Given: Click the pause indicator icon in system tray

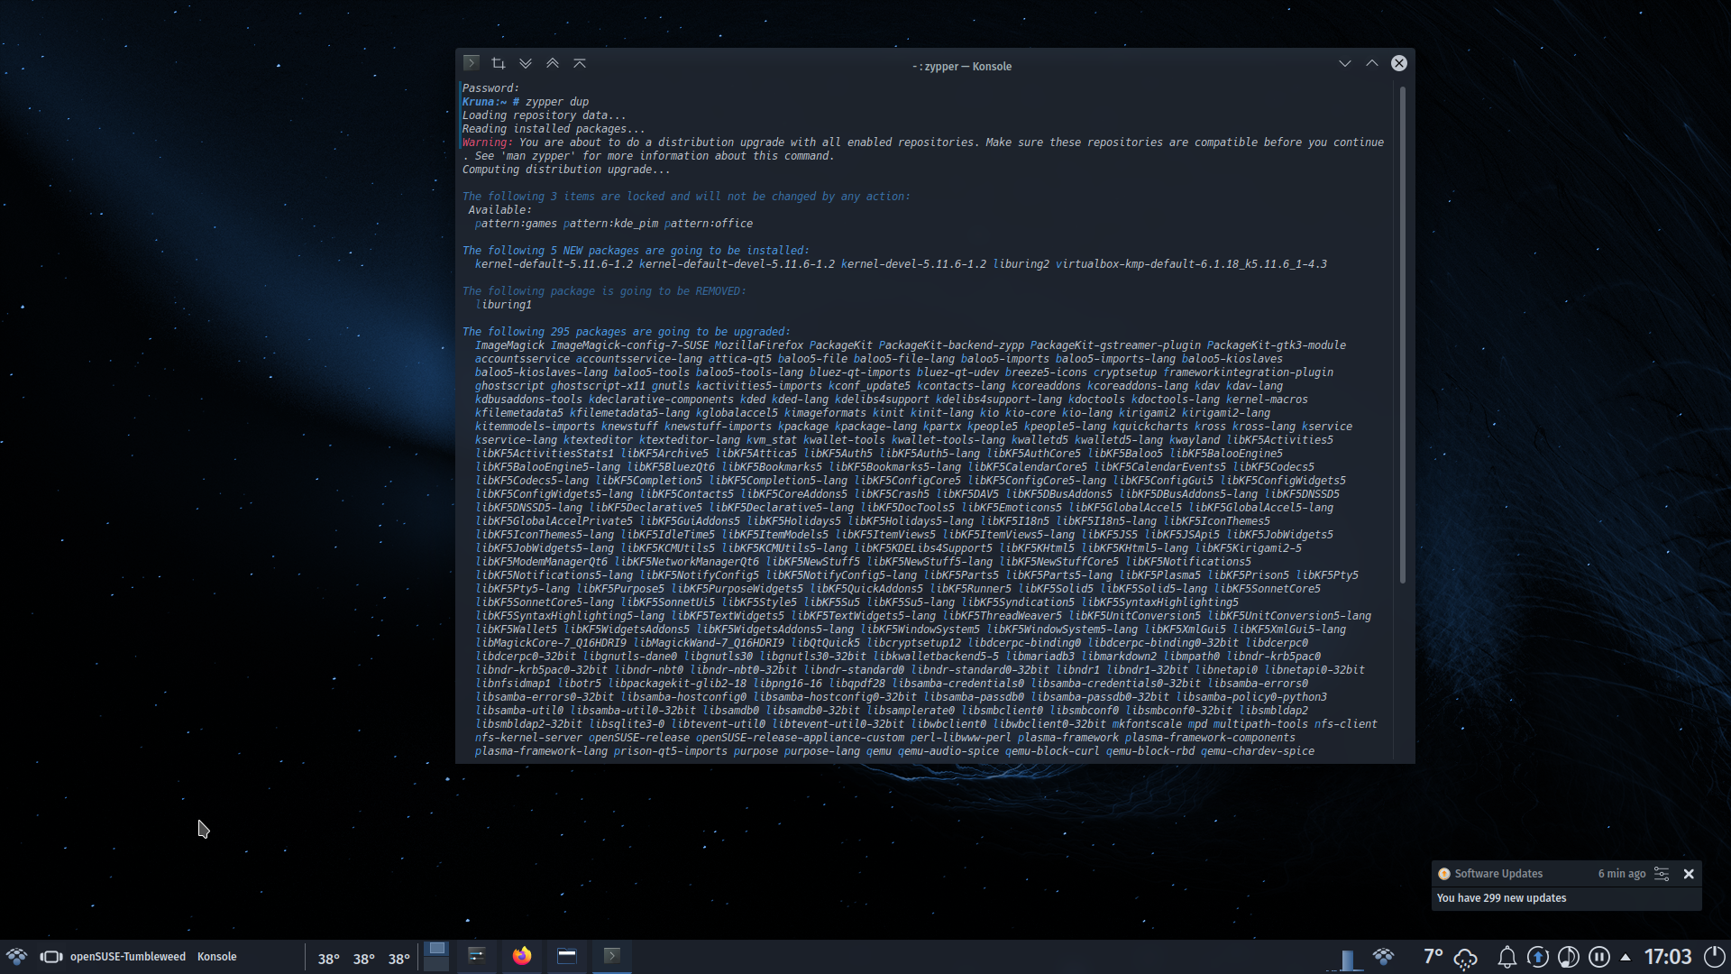Looking at the screenshot, I should [x=1599, y=957].
